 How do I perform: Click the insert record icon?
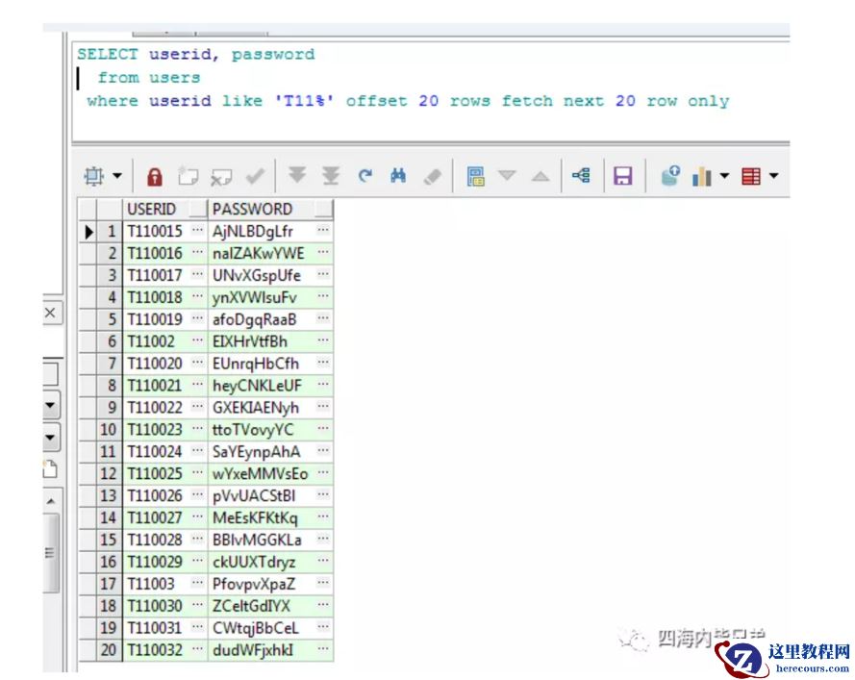189,176
